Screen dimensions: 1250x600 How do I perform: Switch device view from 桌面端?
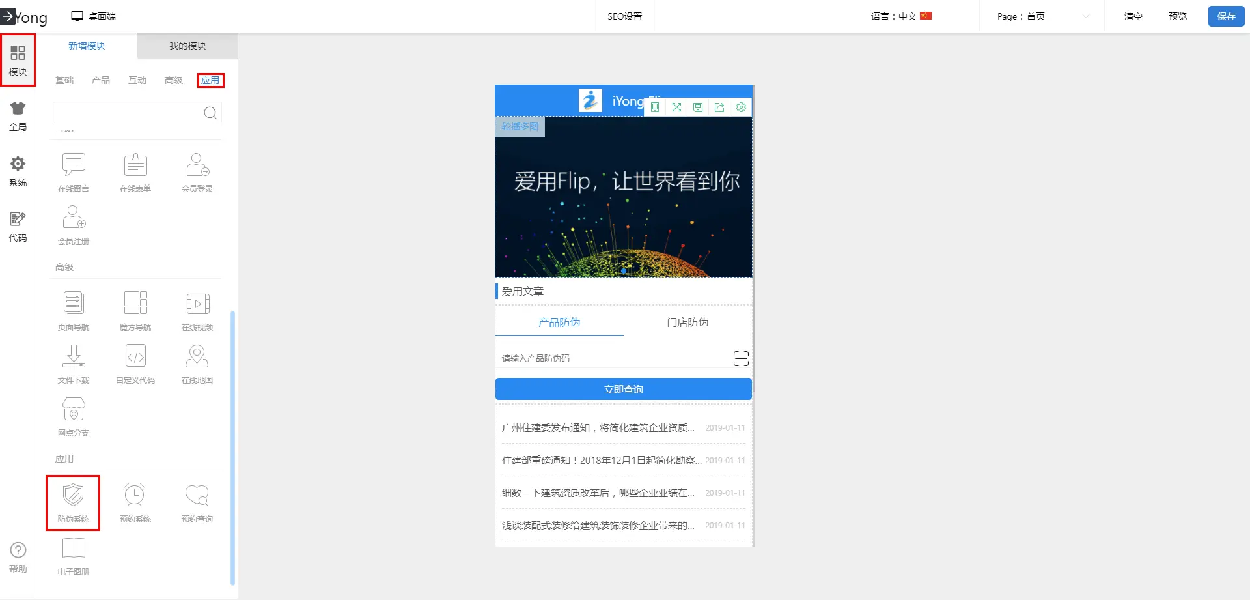pyautogui.click(x=94, y=16)
